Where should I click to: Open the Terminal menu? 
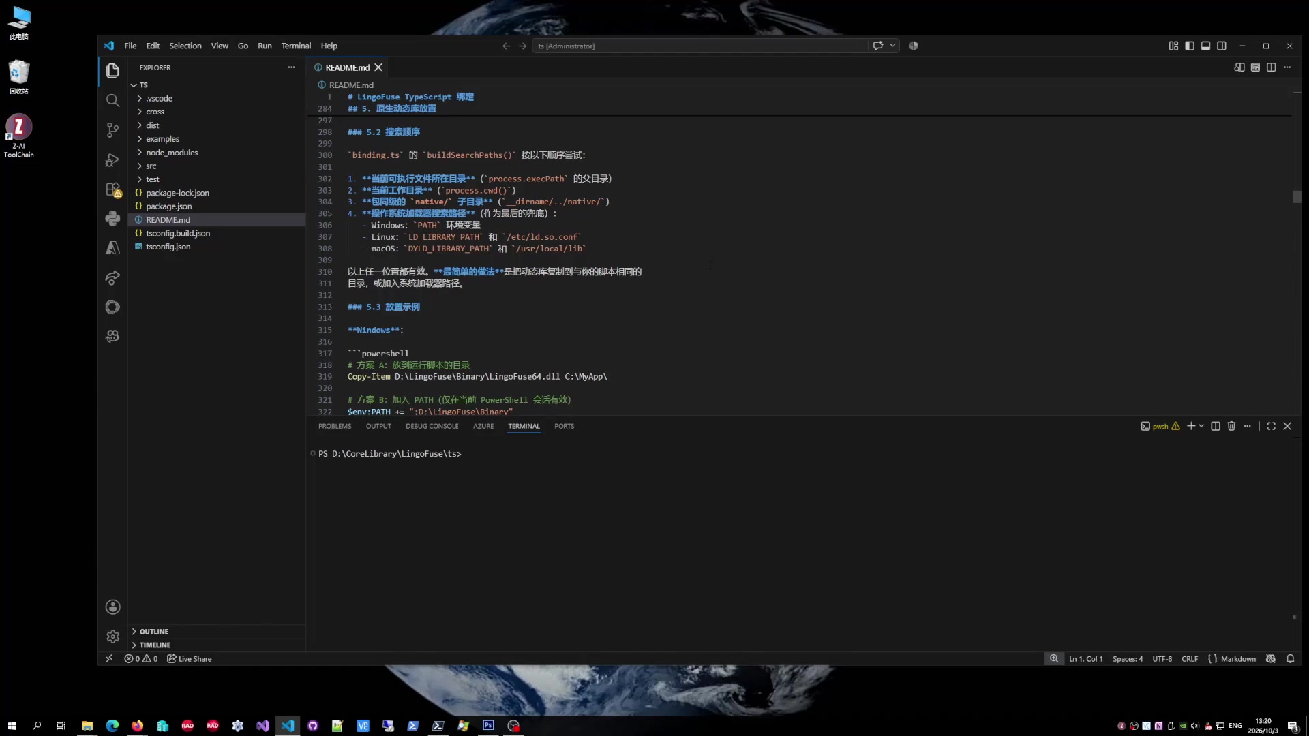coord(296,46)
